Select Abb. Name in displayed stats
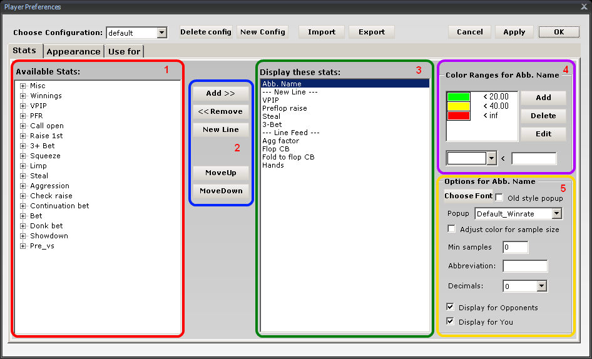Viewport: 592px width, 359px height. tap(345, 84)
